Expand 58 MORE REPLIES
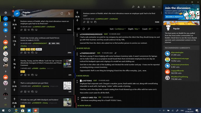 click(x=84, y=106)
